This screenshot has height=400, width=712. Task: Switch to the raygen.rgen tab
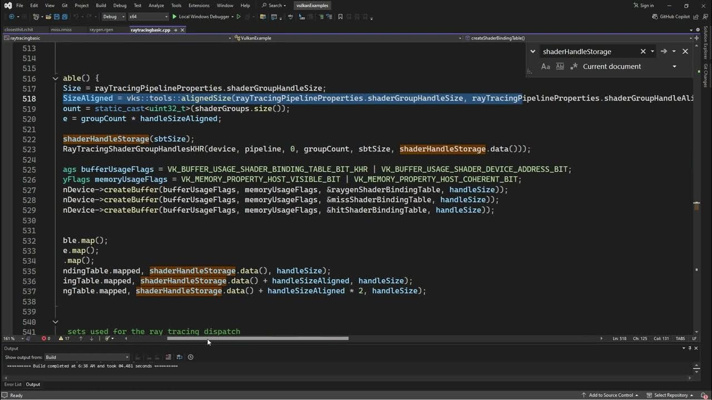[x=102, y=29]
